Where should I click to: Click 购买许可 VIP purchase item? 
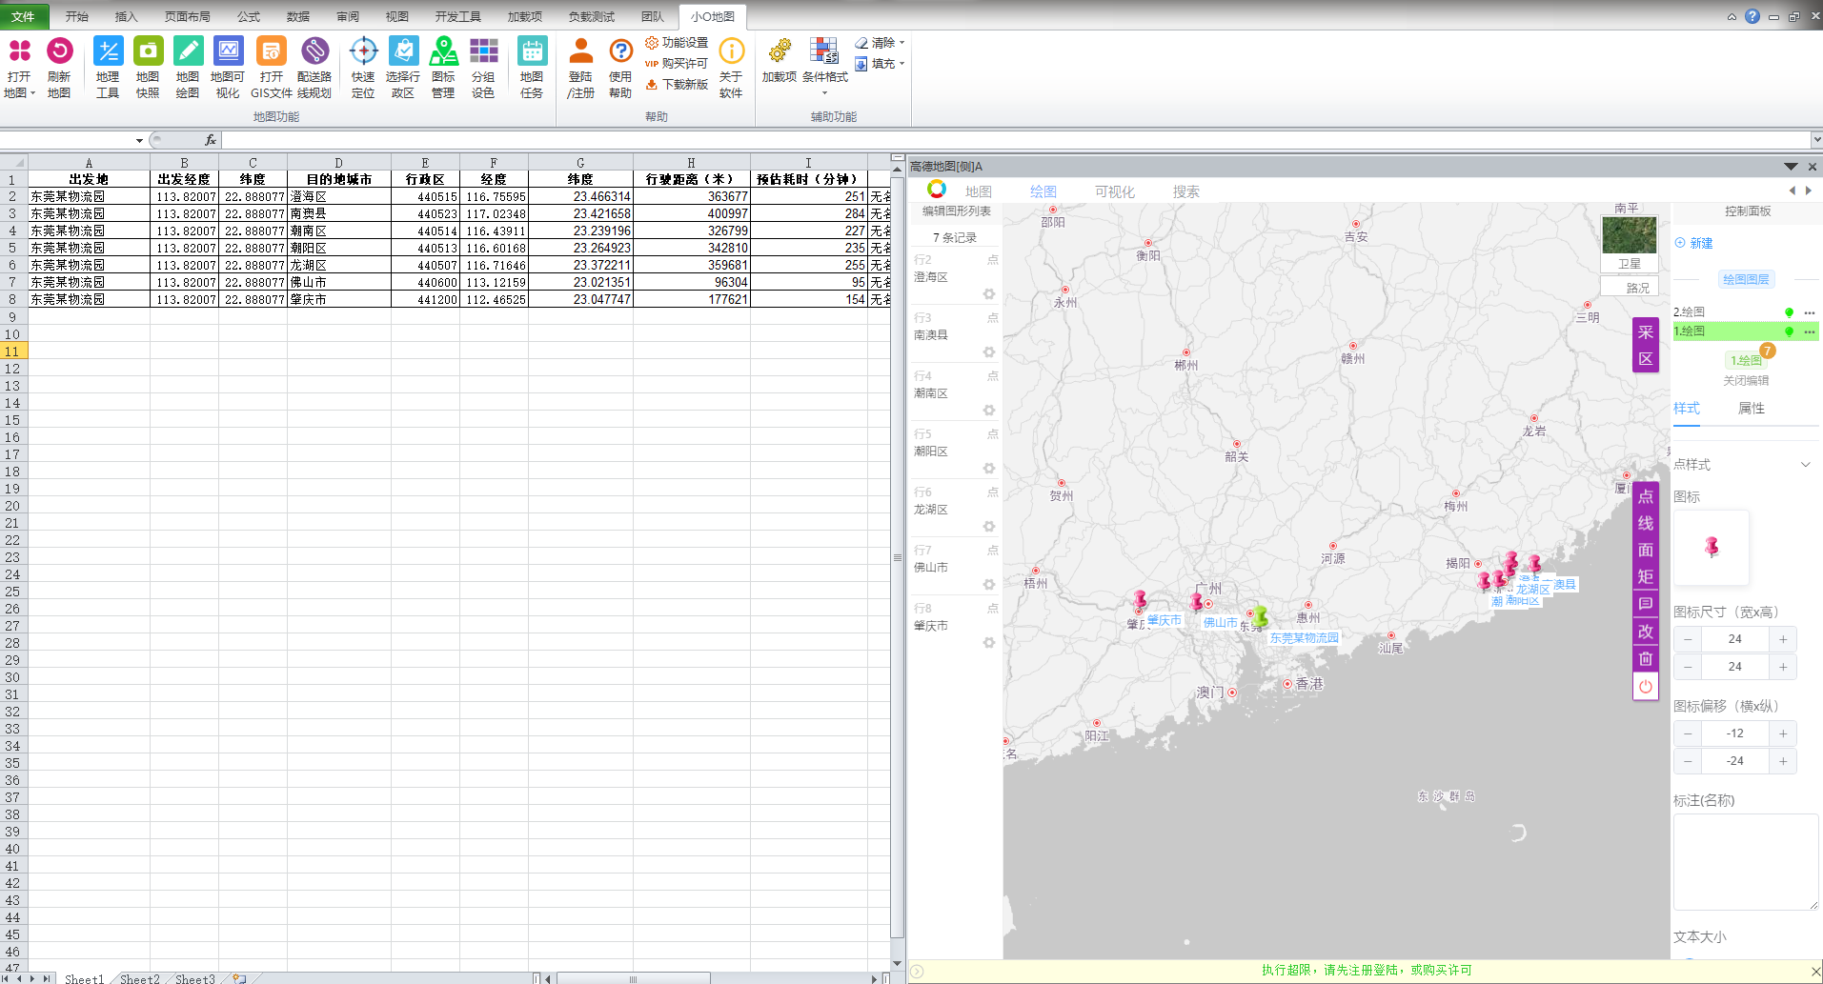[x=677, y=64]
